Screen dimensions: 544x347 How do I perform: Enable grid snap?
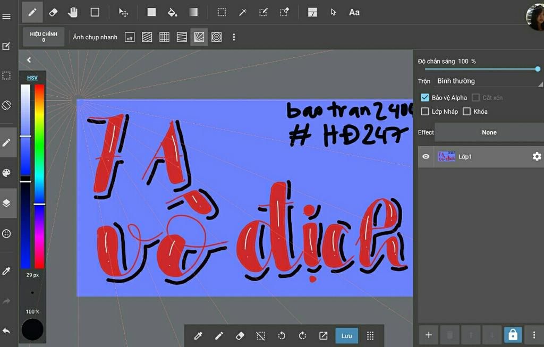click(x=165, y=37)
